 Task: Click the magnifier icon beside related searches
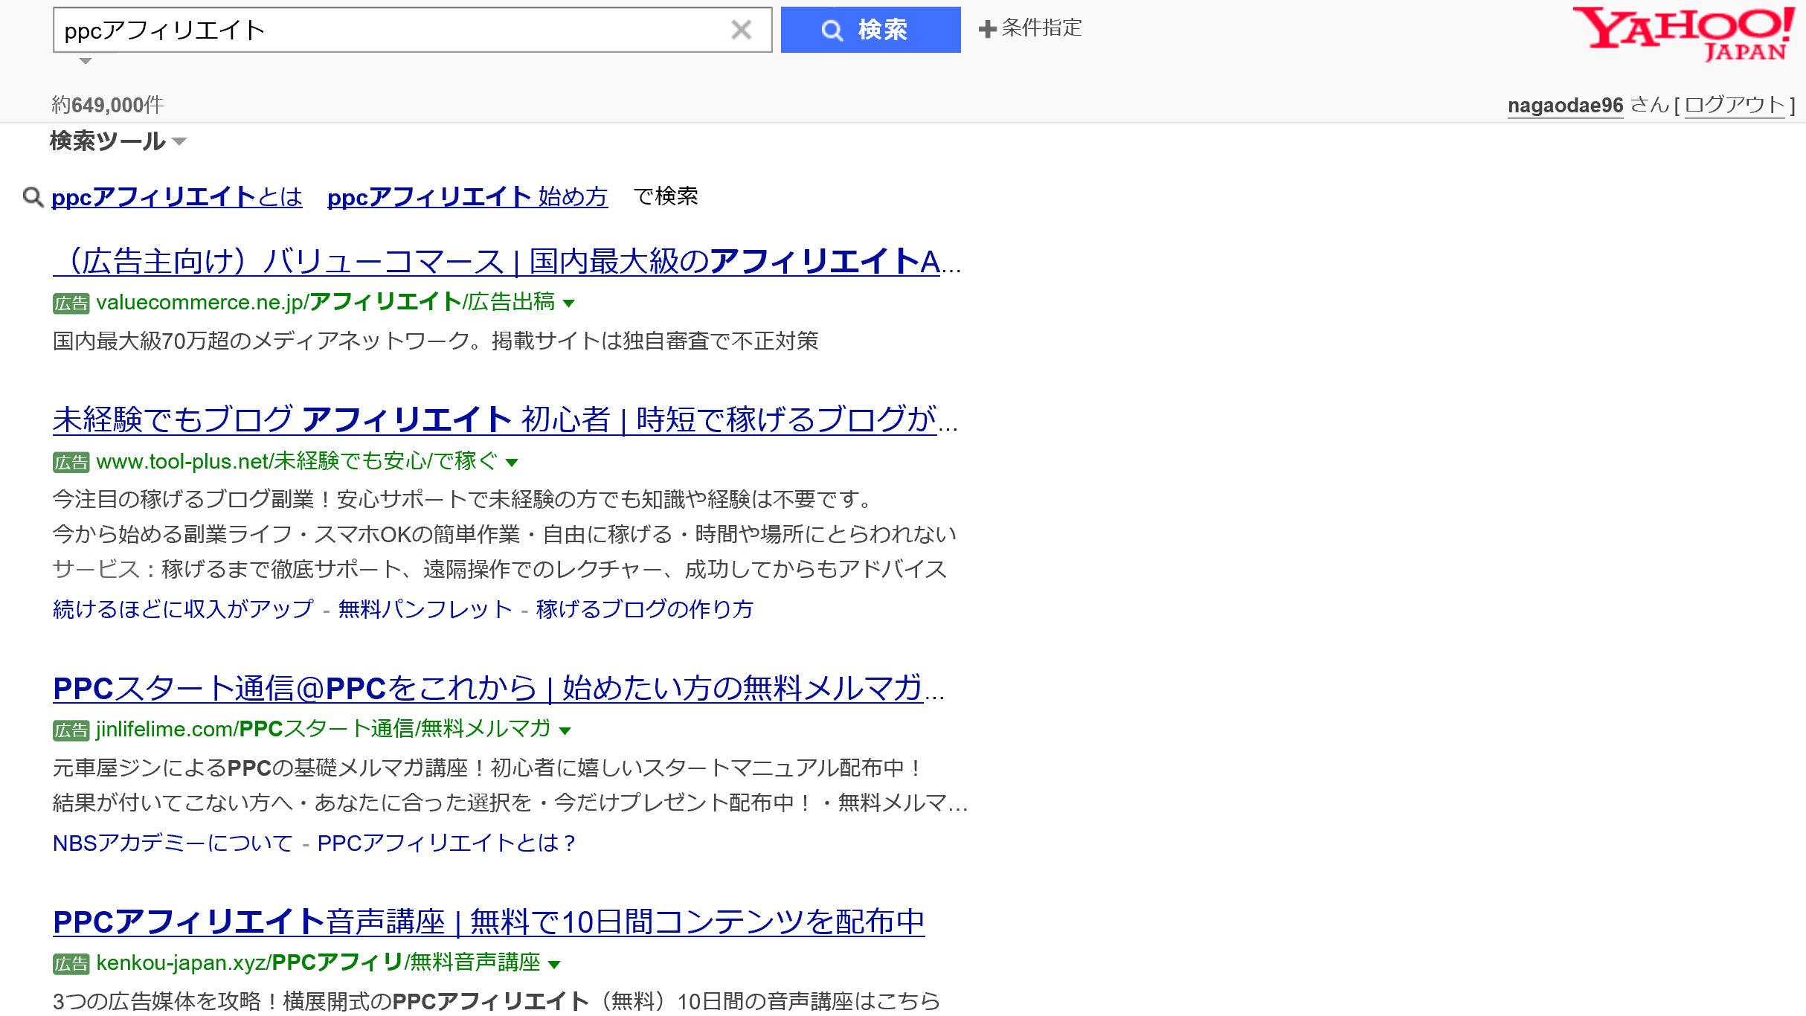point(33,197)
